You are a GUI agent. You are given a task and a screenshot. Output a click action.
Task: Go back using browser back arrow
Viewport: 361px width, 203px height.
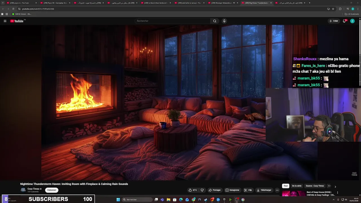(3, 9)
